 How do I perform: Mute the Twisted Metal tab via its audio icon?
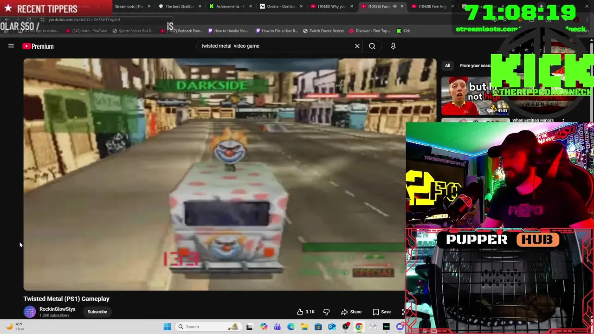point(394,6)
